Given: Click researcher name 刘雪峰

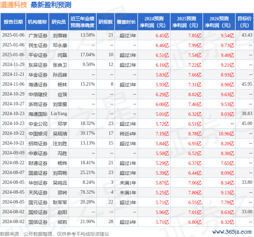Looking at the screenshot, I should pos(60,36).
